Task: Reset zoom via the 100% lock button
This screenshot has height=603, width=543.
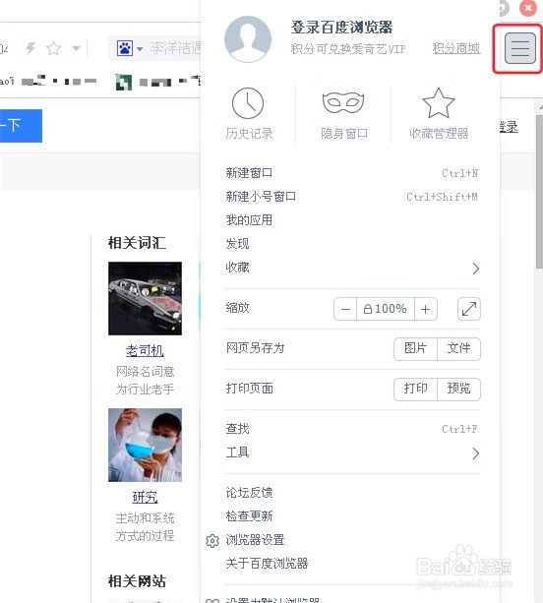Action: [386, 309]
